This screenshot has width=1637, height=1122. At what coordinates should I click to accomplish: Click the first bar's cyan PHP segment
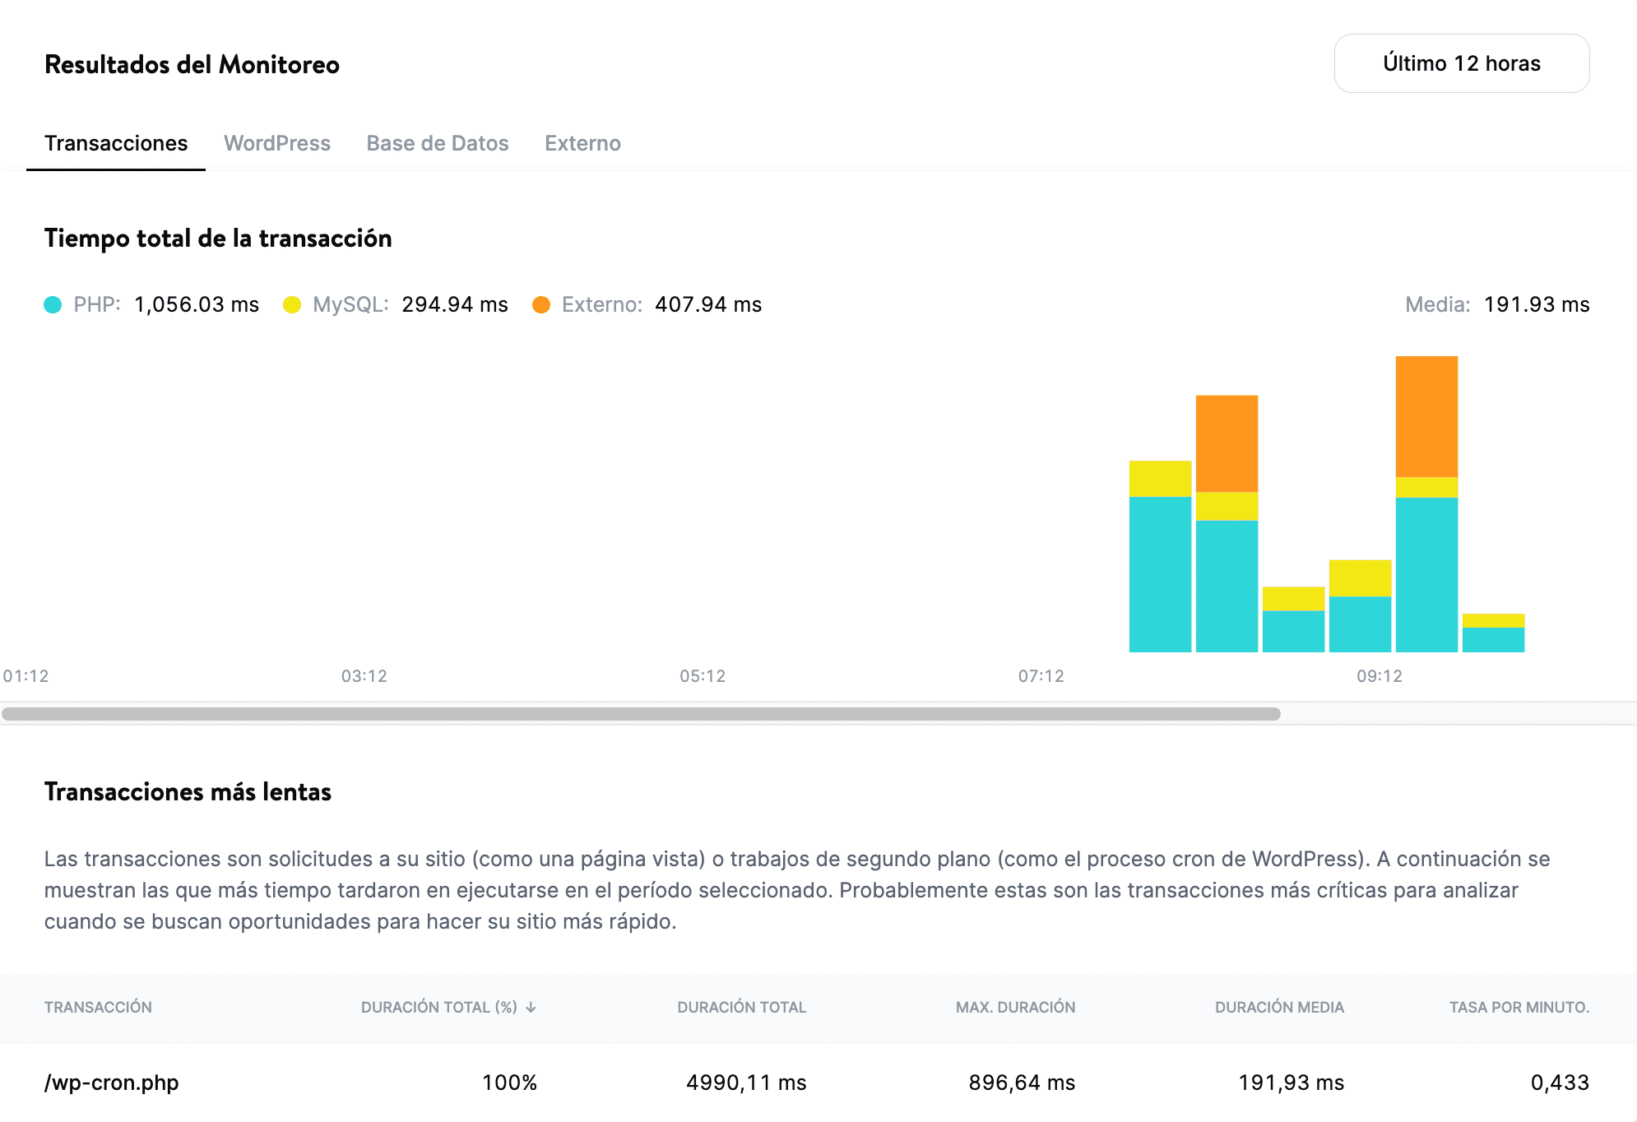[1160, 574]
